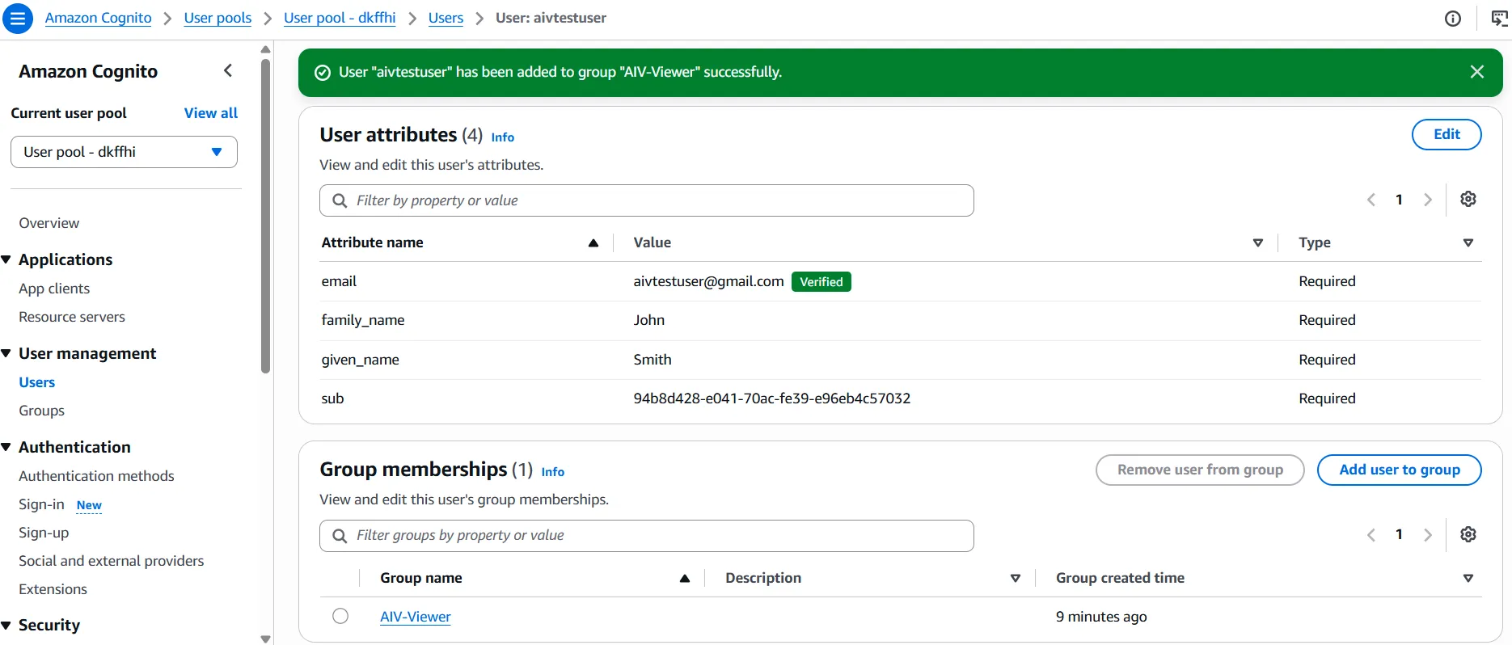Open User attributes table preferences gear
Viewport: 1512px width, 645px height.
tap(1468, 199)
